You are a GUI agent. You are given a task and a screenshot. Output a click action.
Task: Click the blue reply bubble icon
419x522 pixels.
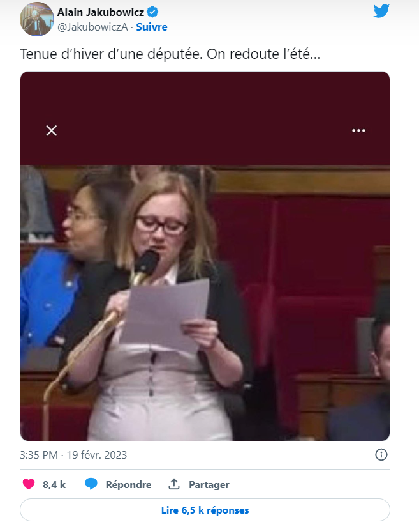pos(91,484)
